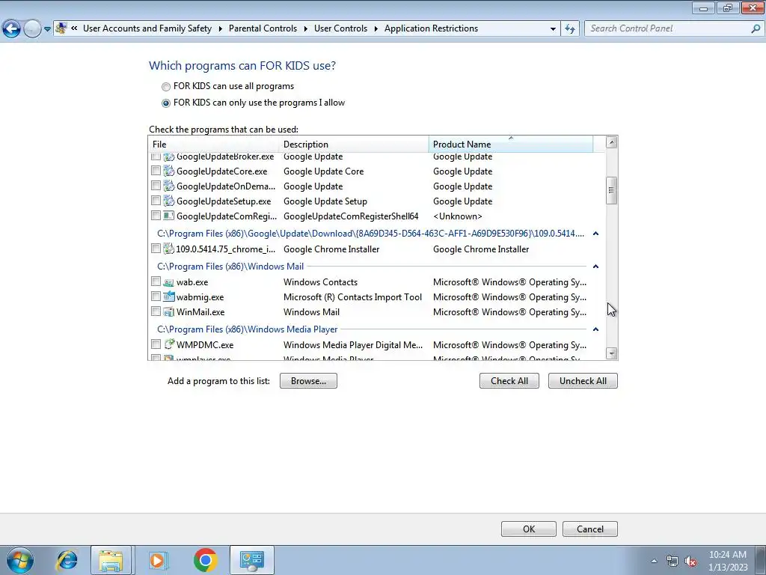Allow wab.exe by ticking its checkbox
This screenshot has height=575, width=766.
tap(156, 282)
